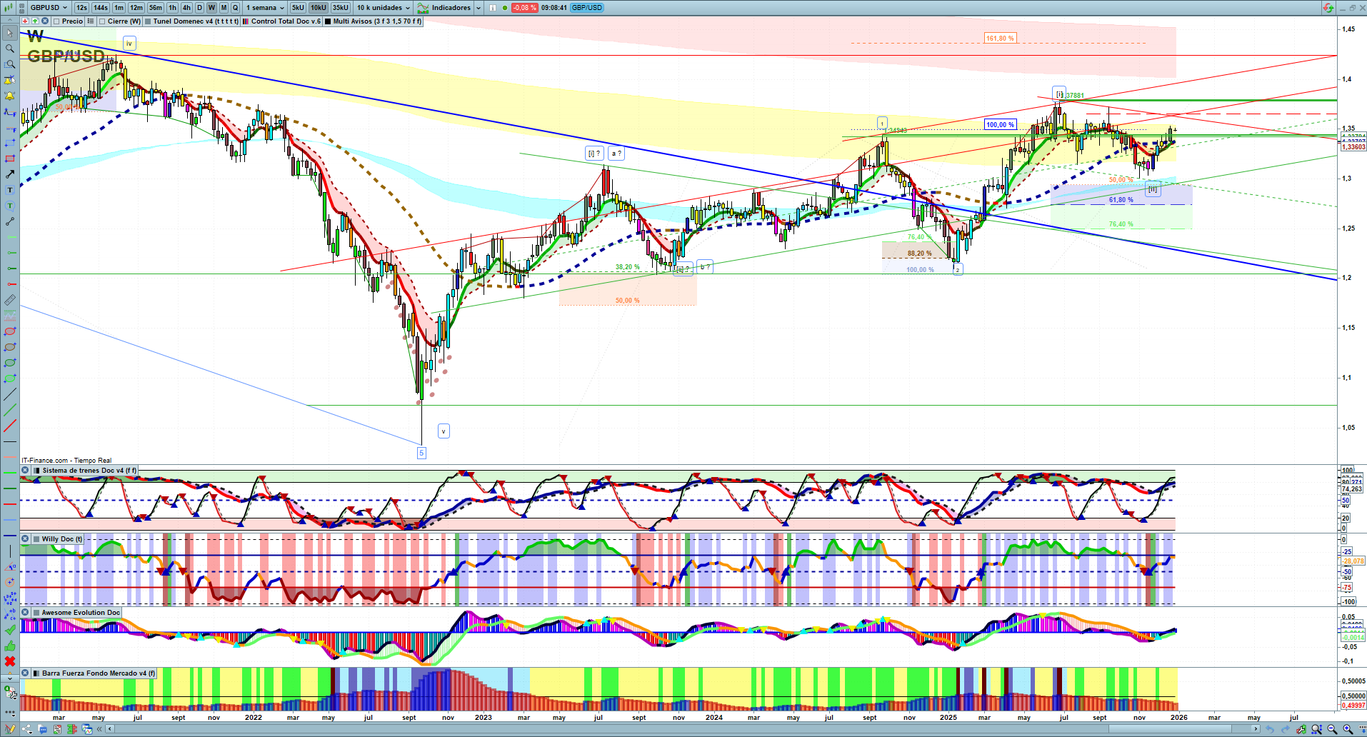
Task: Choose the green diagonal line tool
Action: click(10, 410)
